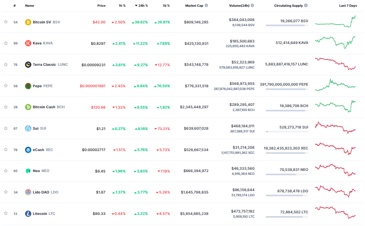Click the red Kava coin logo
Screen dimensions: 365x226
[x=28, y=43]
